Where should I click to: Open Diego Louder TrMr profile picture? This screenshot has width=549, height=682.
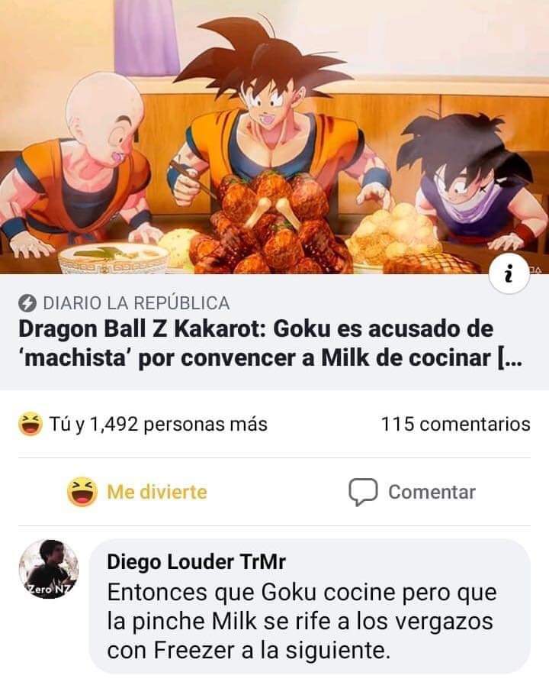coord(49,569)
